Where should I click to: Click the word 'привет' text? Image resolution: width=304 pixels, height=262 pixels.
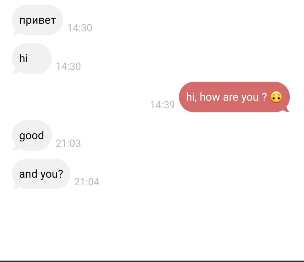[x=37, y=20]
